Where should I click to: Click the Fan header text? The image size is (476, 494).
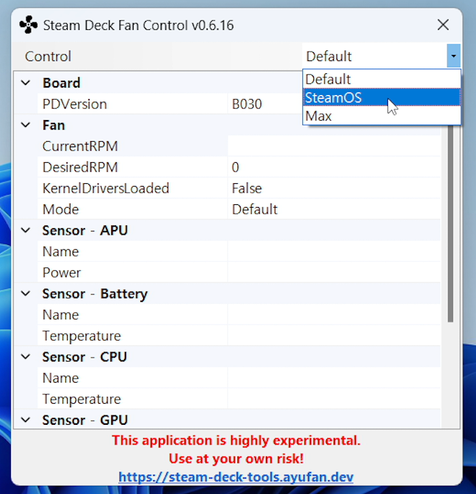pyautogui.click(x=54, y=125)
